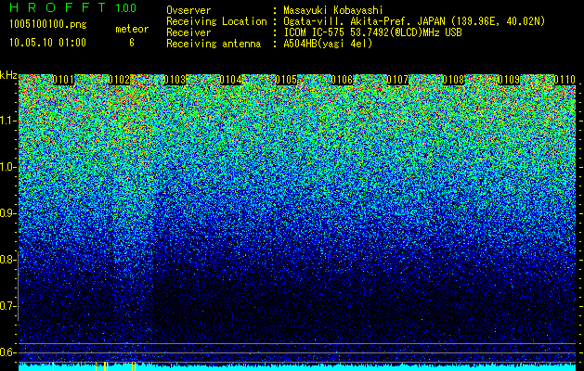584x371 pixels.
Task: Click the 0109 time marker
Action: click(x=509, y=80)
